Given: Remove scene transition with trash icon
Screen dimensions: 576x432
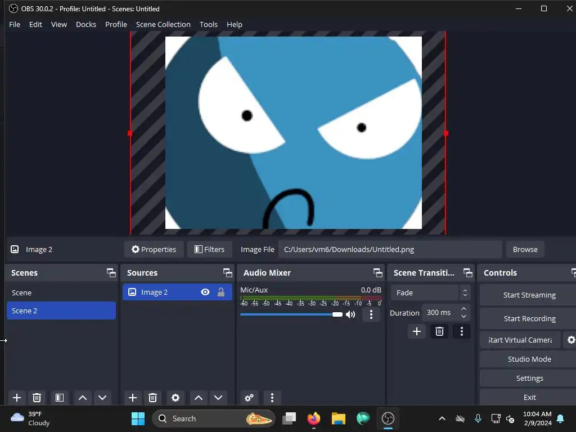Looking at the screenshot, I should click(x=439, y=331).
